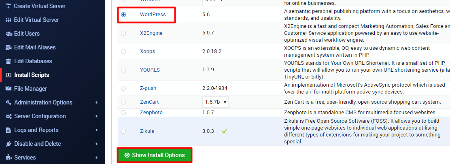Select the WordPress radio button

(x=123, y=14)
